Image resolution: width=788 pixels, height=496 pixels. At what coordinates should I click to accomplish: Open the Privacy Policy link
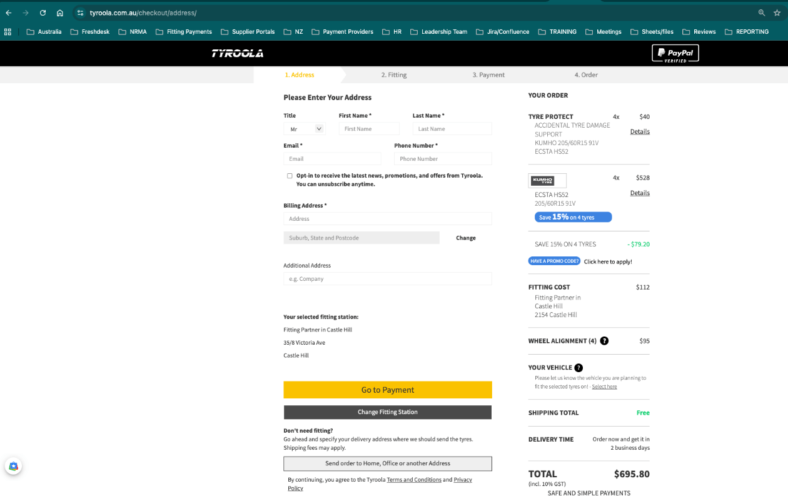tap(463, 480)
